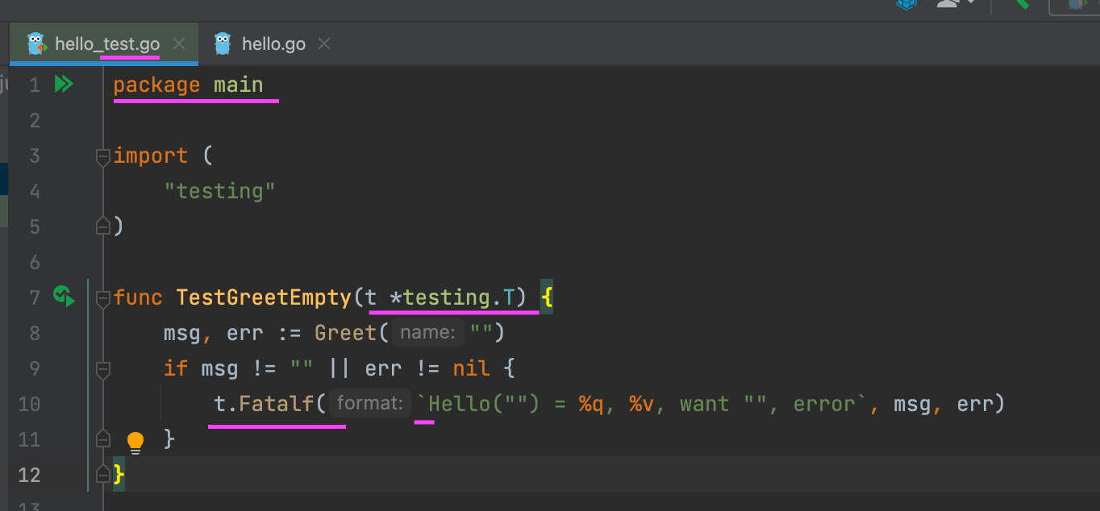Viewport: 1100px width, 511px height.
Task: Click the blue cube icon in the toolbar
Action: (x=906, y=5)
